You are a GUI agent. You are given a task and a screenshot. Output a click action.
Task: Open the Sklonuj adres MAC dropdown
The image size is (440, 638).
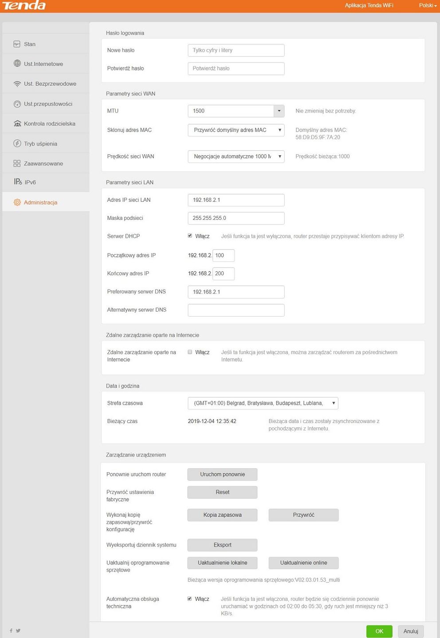click(x=236, y=130)
